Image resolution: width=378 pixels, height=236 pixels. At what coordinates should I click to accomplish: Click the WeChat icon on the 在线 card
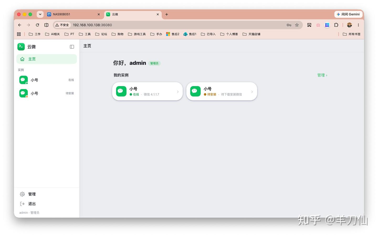(x=121, y=91)
